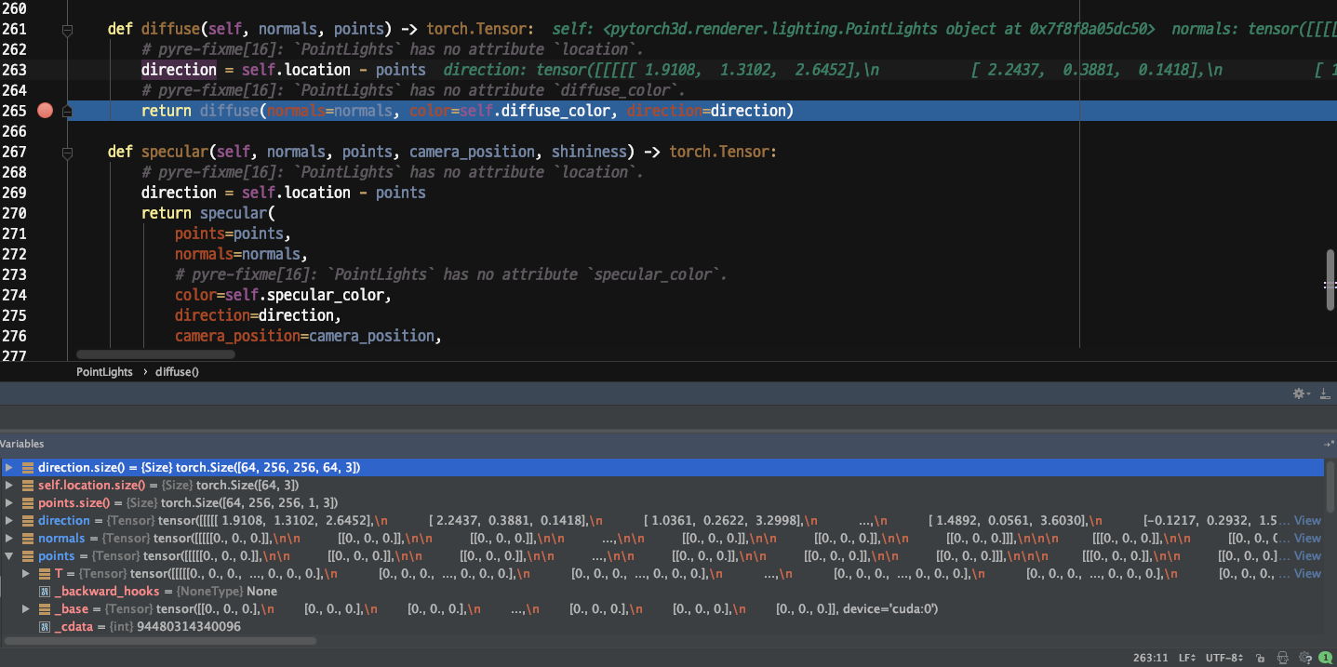Click the direction variable type icon
This screenshot has height=667, width=1337.
point(27,520)
